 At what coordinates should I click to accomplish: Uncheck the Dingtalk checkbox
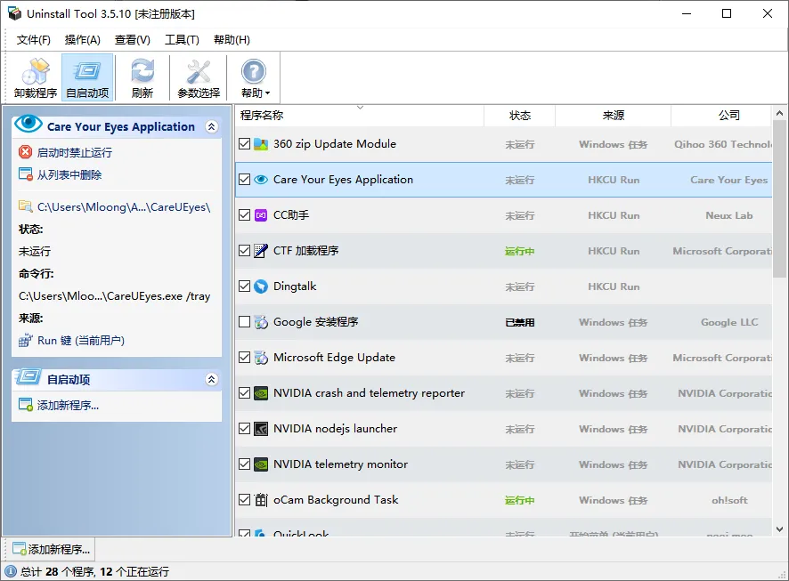(x=245, y=286)
